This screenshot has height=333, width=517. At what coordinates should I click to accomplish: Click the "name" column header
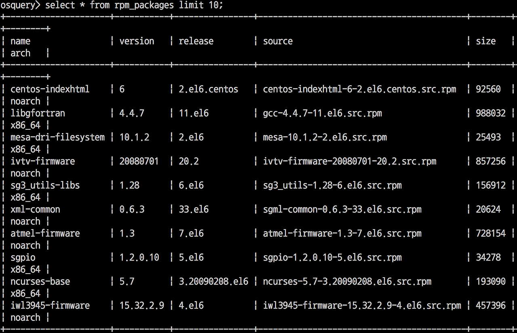(20, 41)
